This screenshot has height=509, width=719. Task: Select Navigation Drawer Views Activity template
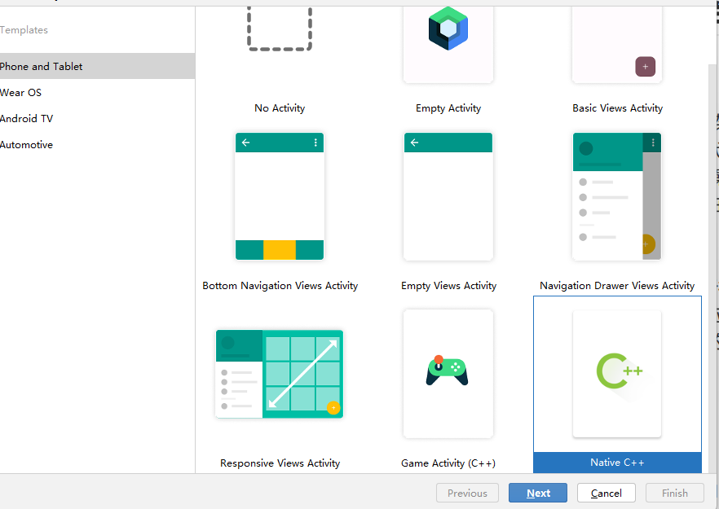click(617, 196)
